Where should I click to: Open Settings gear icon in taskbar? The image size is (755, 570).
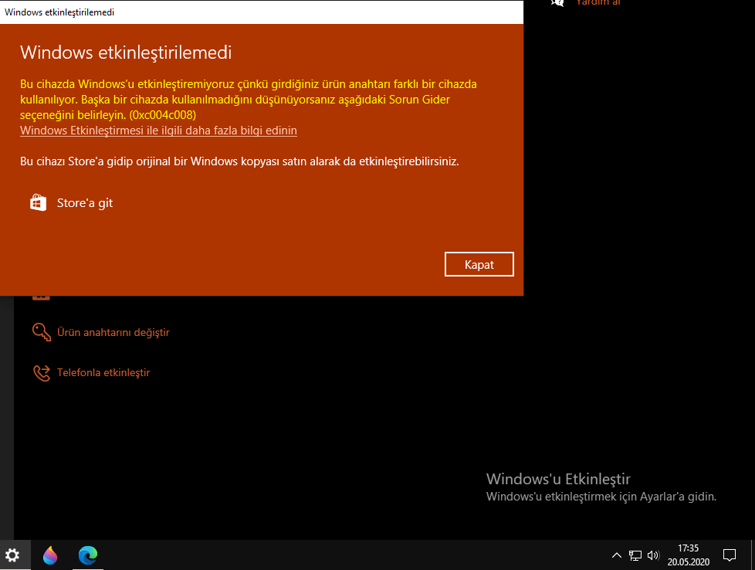click(x=12, y=555)
